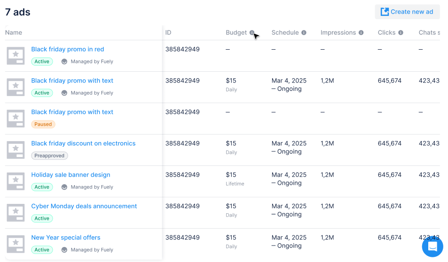Click the Name column header
Screen dimensions: 448x262
14,33
